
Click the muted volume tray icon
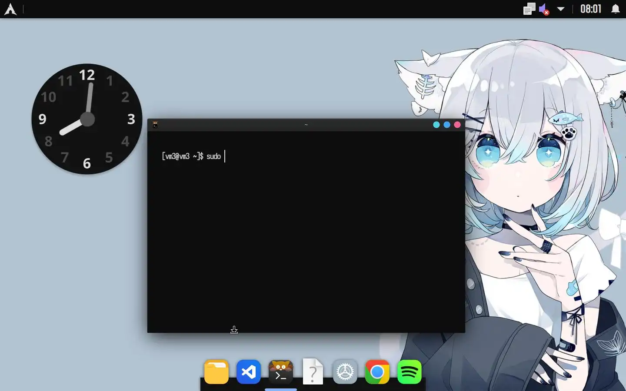pyautogui.click(x=544, y=9)
